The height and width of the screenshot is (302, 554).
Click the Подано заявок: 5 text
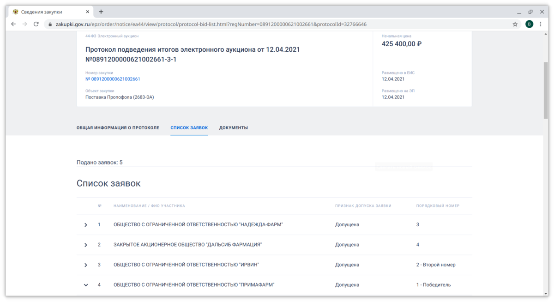click(x=100, y=163)
